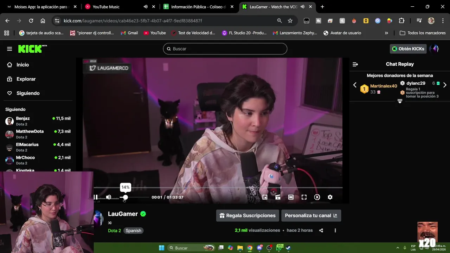The height and width of the screenshot is (253, 450).
Task: Show hidden system tray icons
Action: 398,248
